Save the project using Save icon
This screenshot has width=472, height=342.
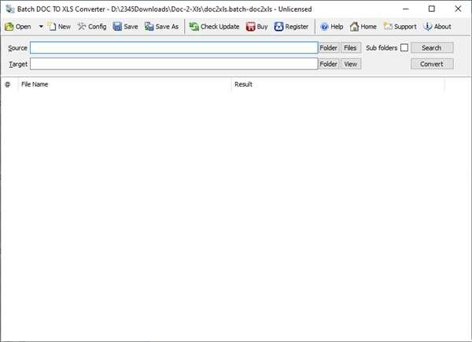pyautogui.click(x=117, y=27)
